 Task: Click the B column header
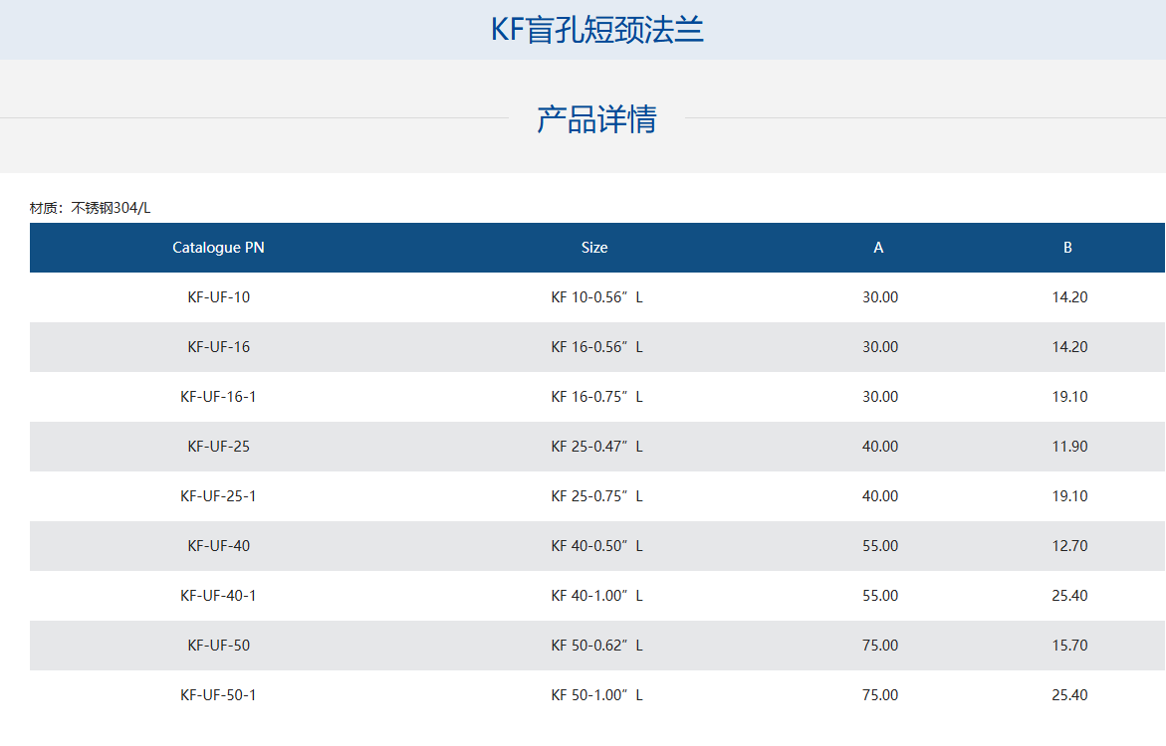1067,248
